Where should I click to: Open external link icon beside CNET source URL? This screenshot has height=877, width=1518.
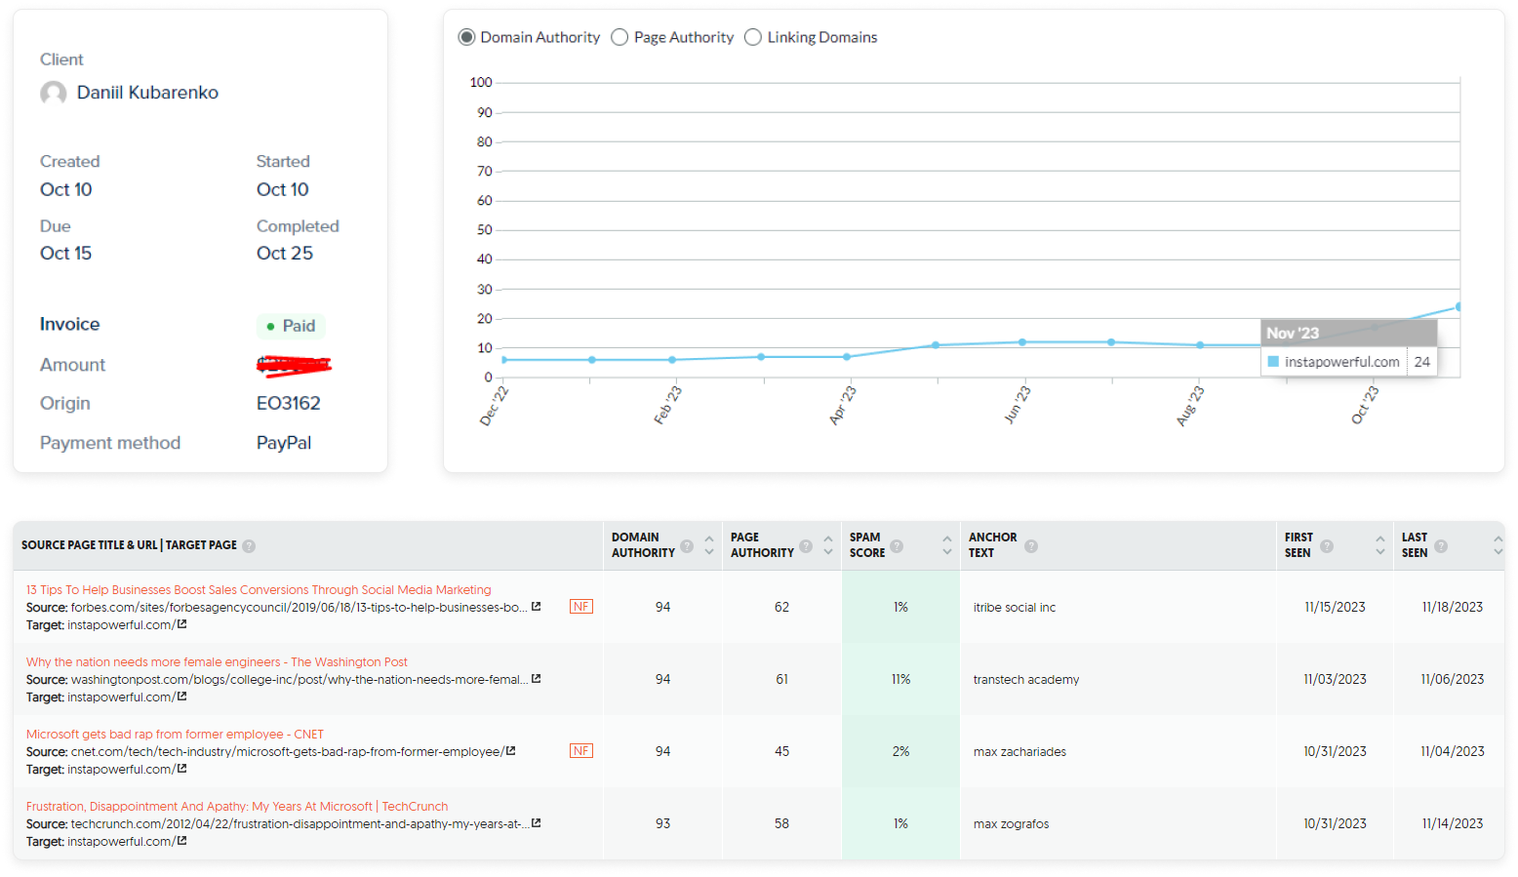(510, 751)
